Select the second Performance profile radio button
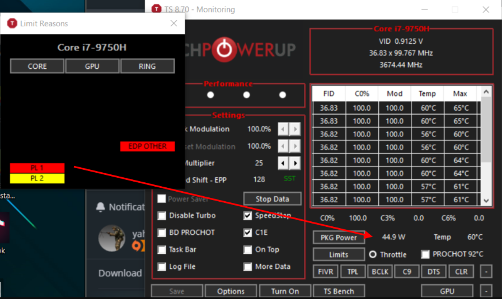 (210, 95)
